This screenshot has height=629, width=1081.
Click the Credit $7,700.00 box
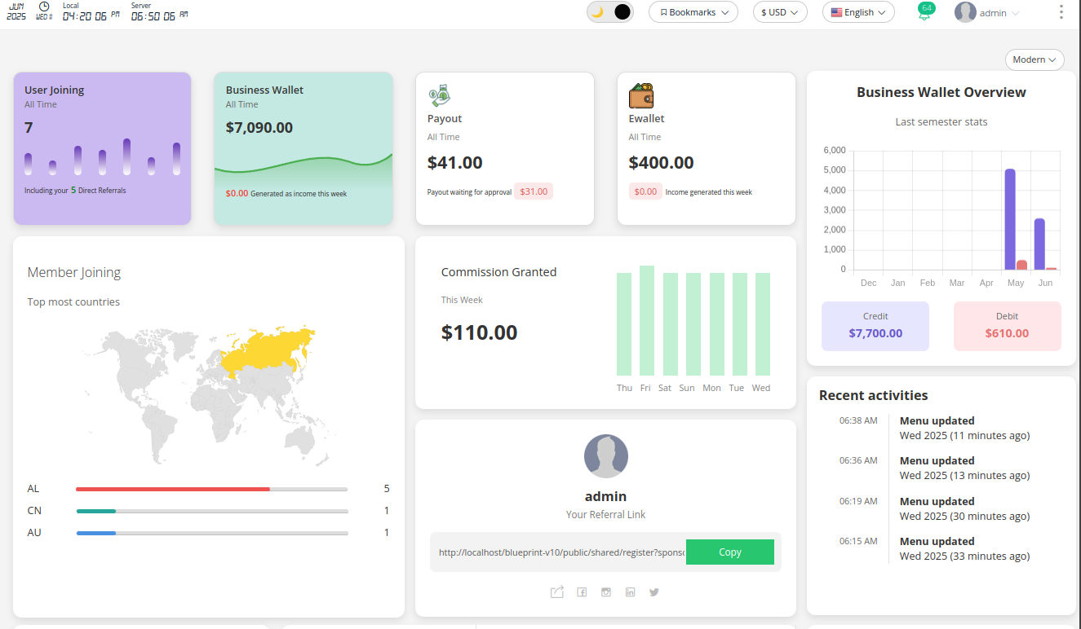pos(875,326)
